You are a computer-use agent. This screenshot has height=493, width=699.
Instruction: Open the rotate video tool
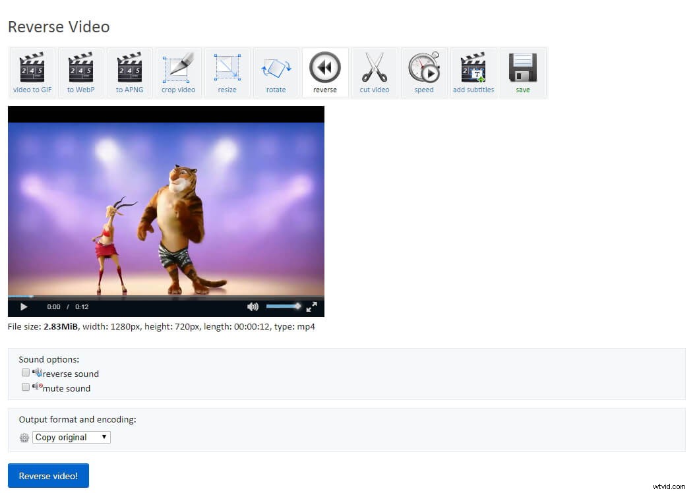pyautogui.click(x=276, y=71)
